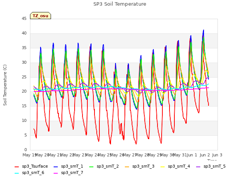Viewport: 240px width, 180px height.
Task: Click the 0 y-axis tick label
Action: coord(25,150)
